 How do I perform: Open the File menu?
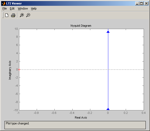tap(4, 8)
